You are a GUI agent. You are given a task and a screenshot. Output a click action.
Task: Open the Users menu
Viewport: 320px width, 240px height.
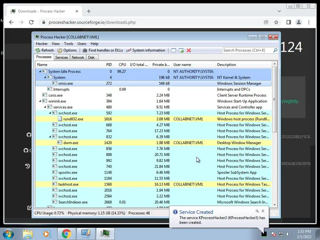click(82, 44)
